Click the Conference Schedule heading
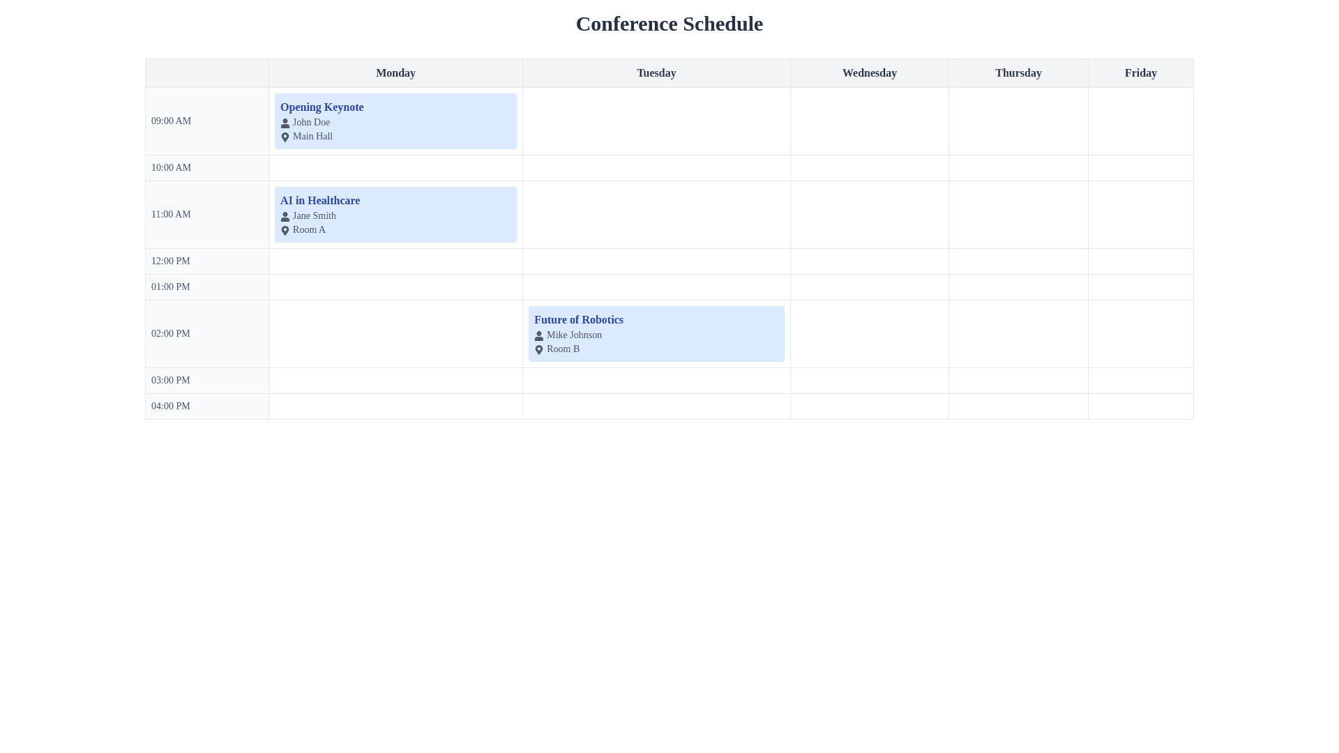The height and width of the screenshot is (753, 1339). [x=669, y=24]
